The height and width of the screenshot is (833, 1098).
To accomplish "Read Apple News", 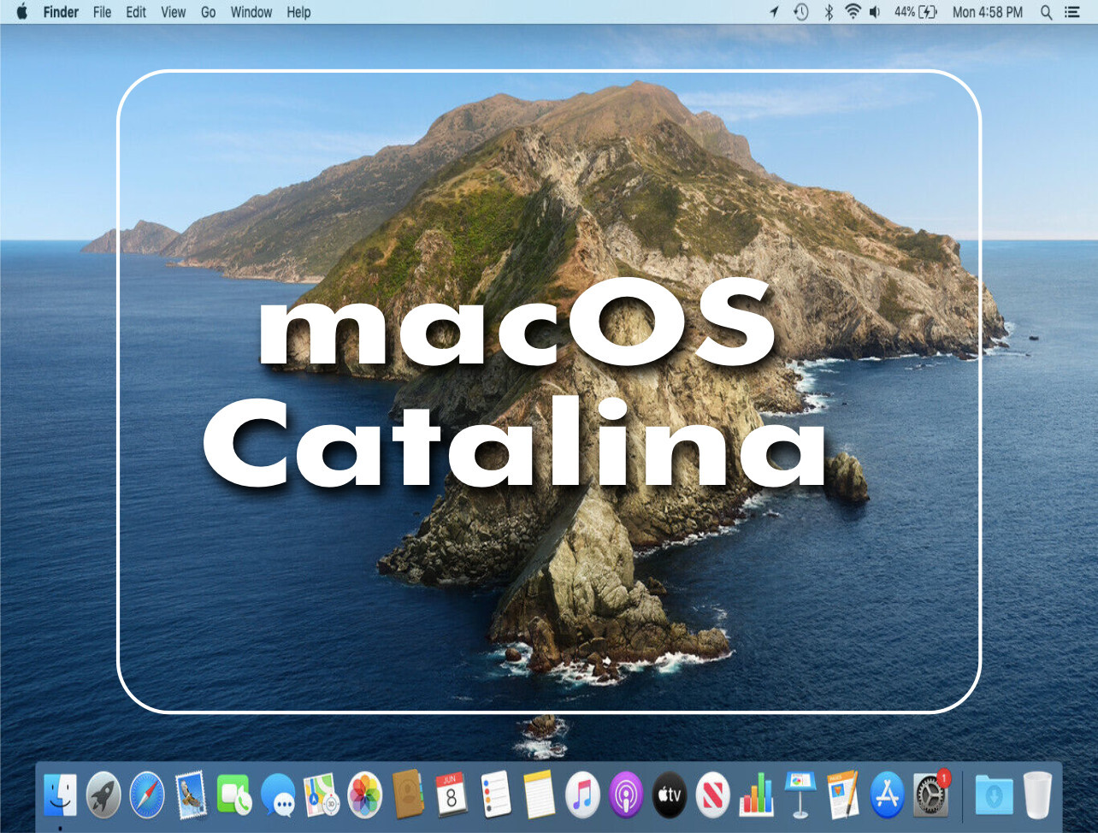I will click(714, 795).
